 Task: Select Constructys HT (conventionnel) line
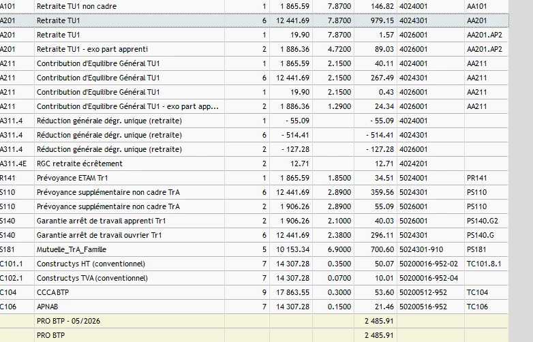pos(254,264)
